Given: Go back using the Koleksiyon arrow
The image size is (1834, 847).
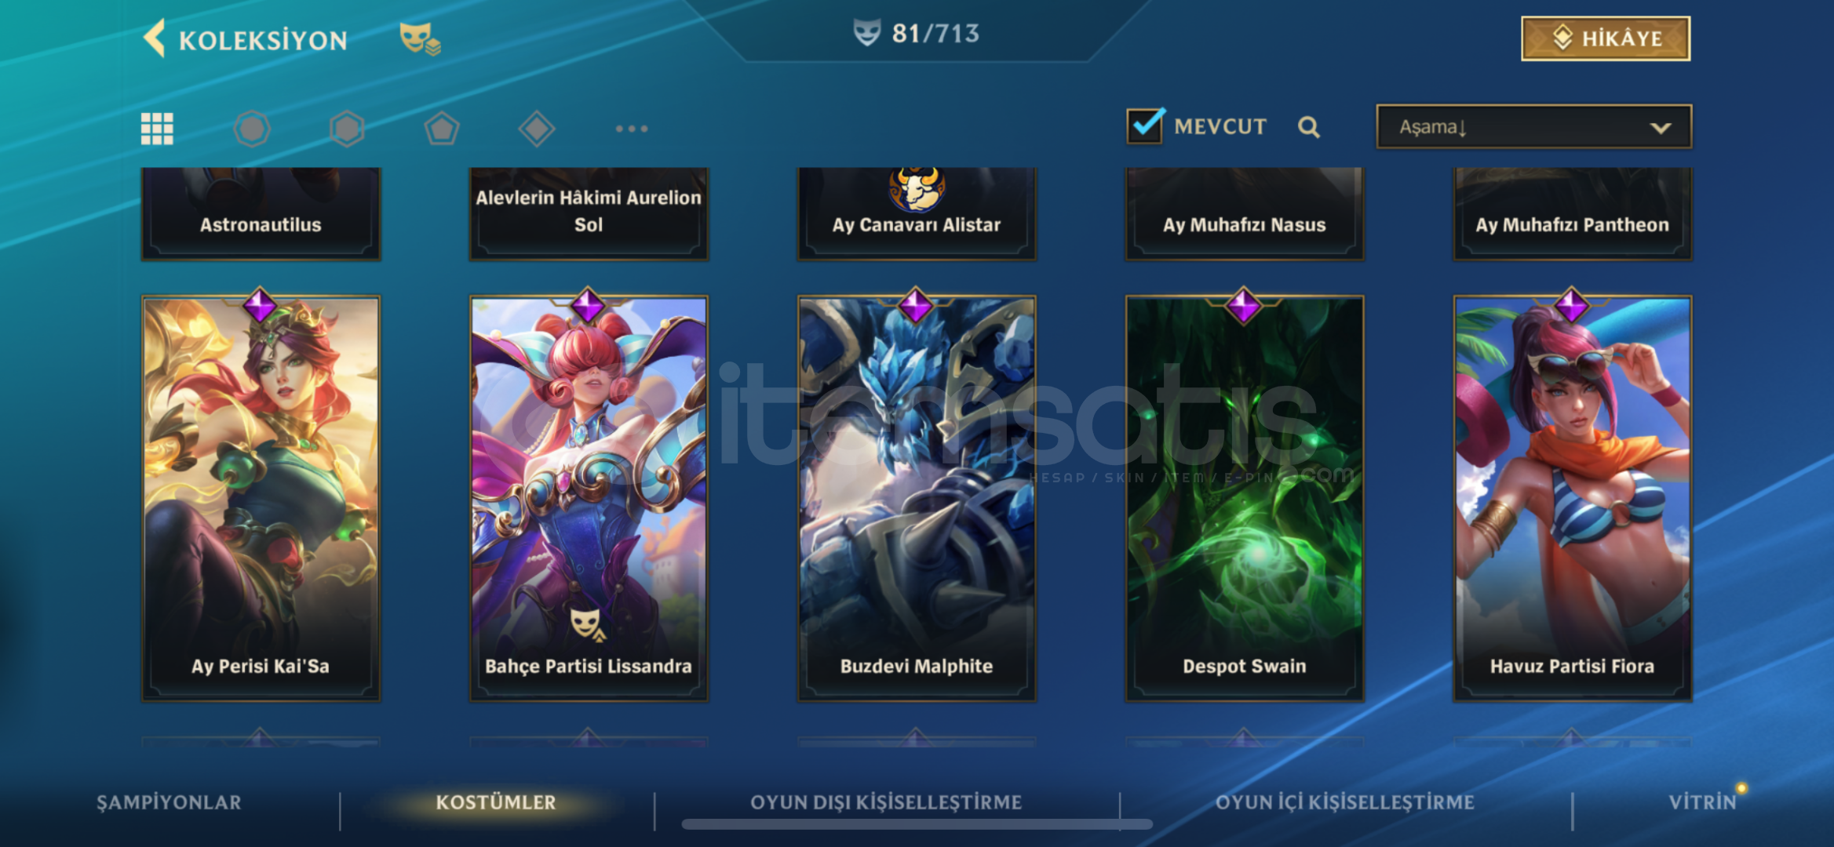Looking at the screenshot, I should point(155,38).
